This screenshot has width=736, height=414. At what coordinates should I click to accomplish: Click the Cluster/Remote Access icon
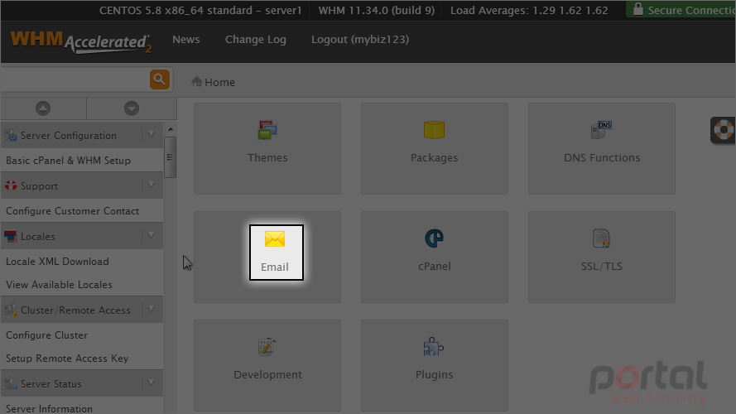click(x=10, y=310)
